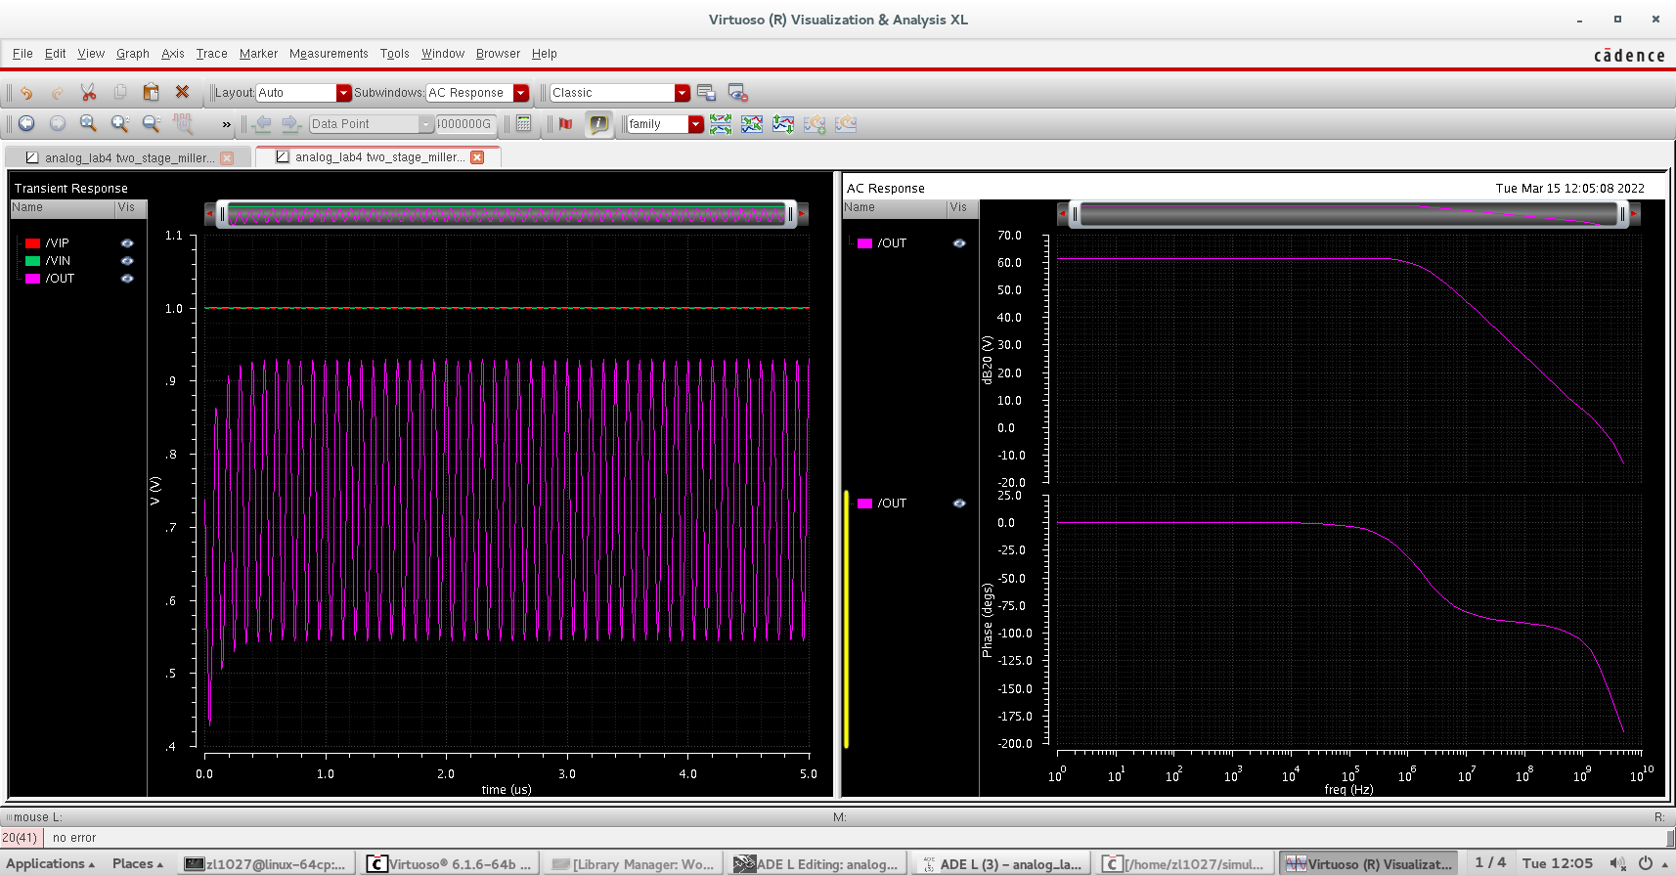
Task: Open the Browser menu
Action: click(x=498, y=54)
